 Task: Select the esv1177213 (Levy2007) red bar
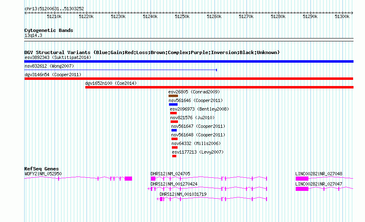pos(174,156)
